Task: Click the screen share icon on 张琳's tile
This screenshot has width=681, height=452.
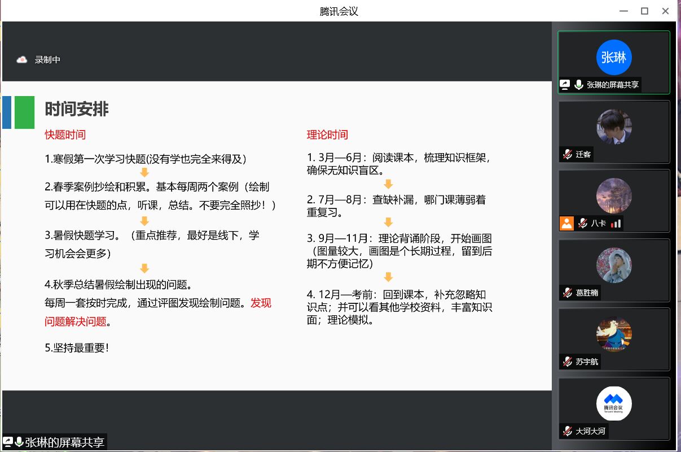Action: click(x=565, y=85)
